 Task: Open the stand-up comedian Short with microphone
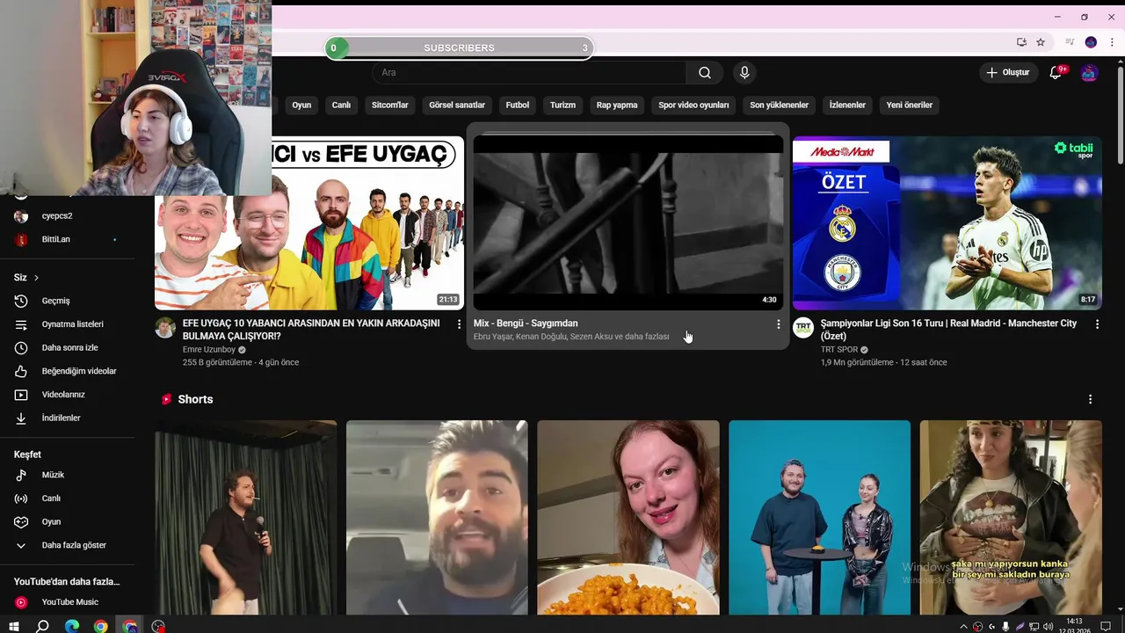coord(246,517)
